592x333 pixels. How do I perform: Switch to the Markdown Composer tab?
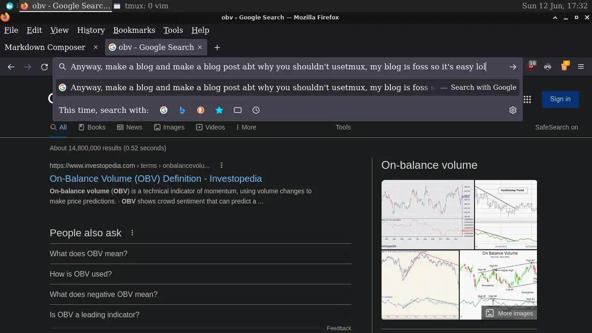[x=45, y=47]
